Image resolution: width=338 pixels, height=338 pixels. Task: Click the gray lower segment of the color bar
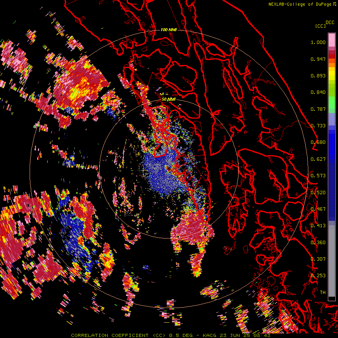pos(332,261)
